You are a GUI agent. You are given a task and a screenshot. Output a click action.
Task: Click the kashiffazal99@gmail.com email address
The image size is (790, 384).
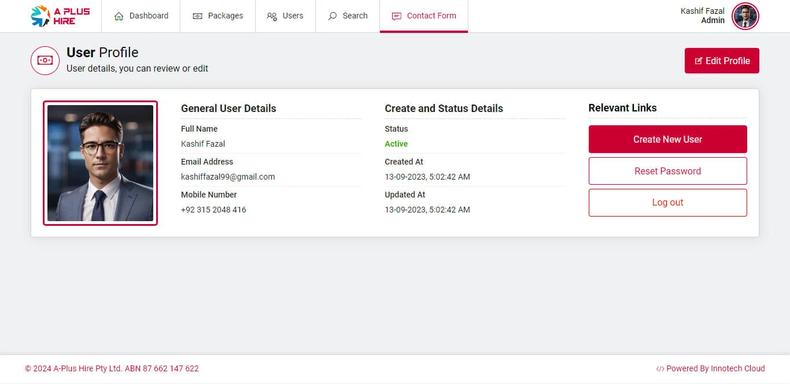(228, 177)
